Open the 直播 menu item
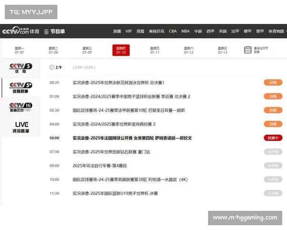287x230 pixels. pyautogui.click(x=117, y=31)
